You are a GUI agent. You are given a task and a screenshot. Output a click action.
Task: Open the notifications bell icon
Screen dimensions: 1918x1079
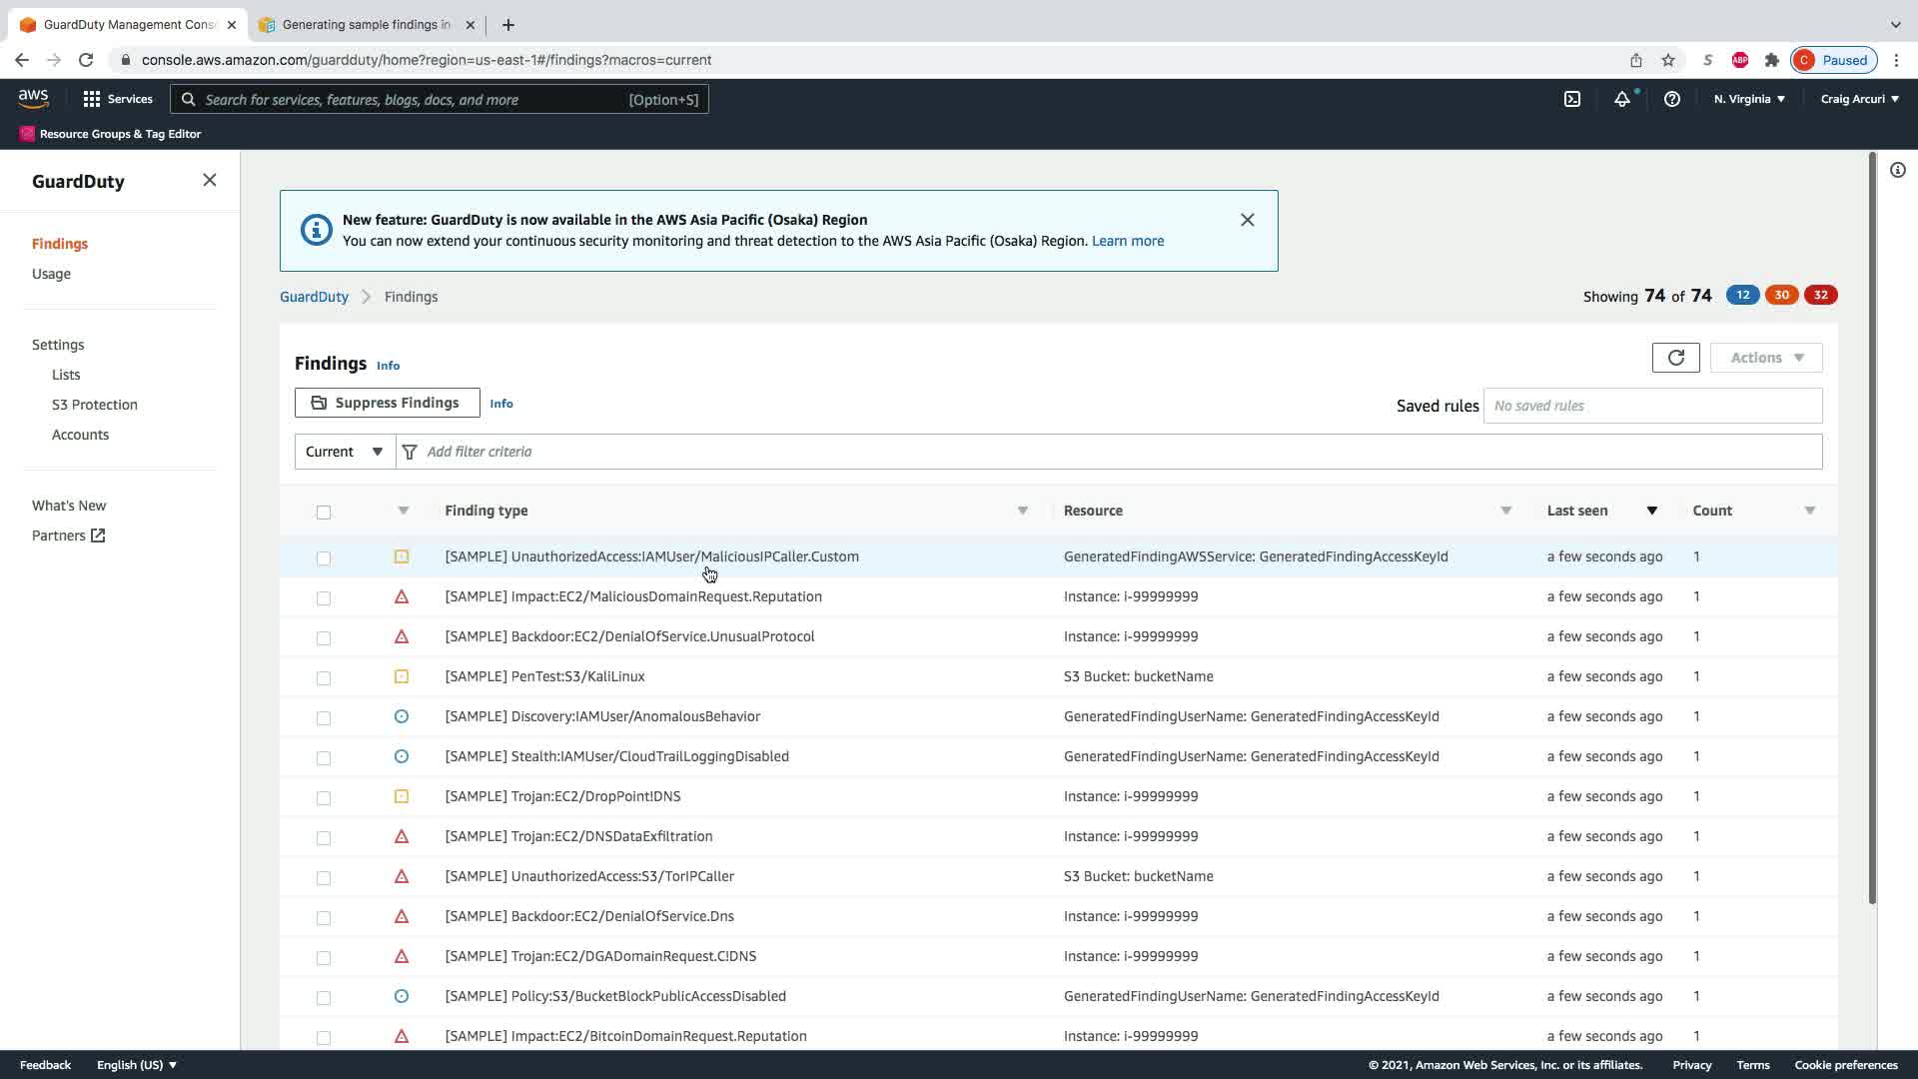[1622, 99]
